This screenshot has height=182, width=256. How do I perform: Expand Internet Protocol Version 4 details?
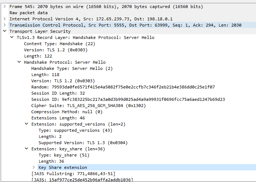(x=4, y=19)
